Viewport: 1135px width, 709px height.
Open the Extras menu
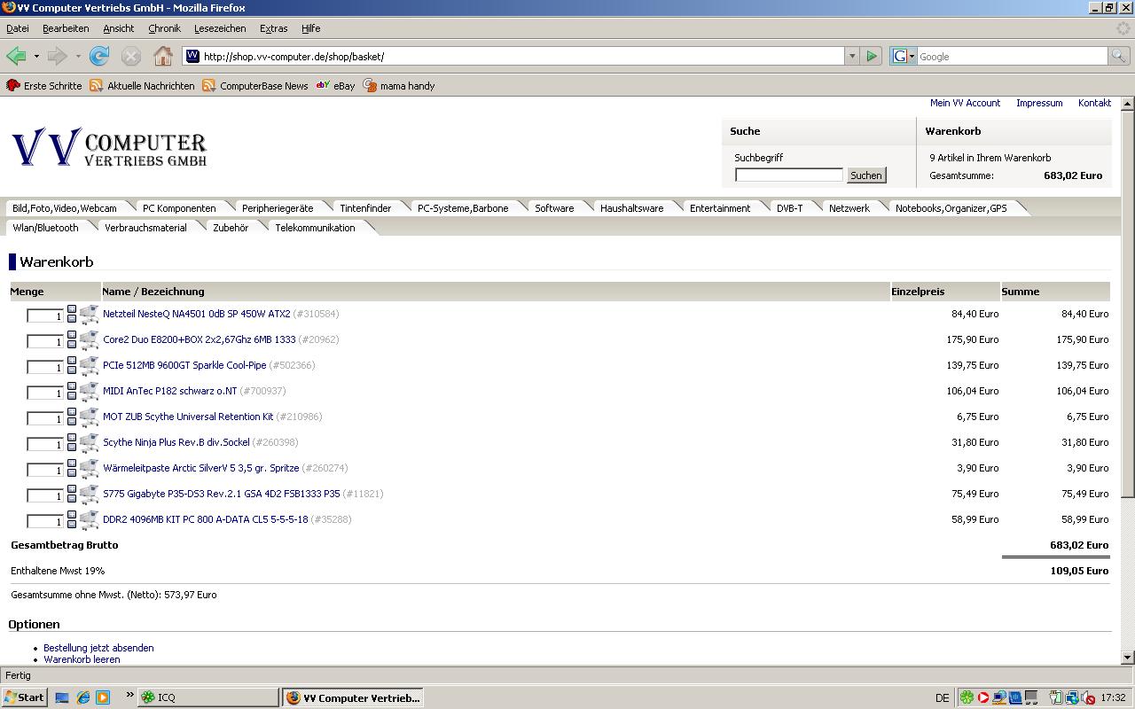tap(273, 28)
